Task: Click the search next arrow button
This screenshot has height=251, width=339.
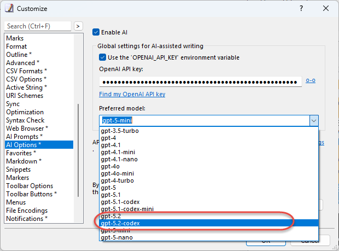Action: tap(78, 26)
